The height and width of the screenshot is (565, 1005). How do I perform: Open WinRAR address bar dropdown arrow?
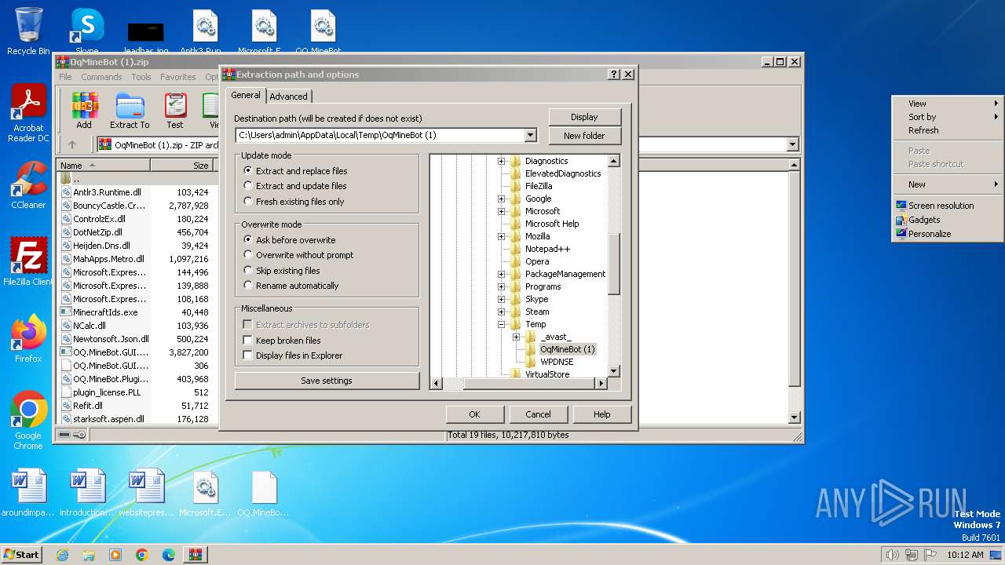[x=792, y=144]
